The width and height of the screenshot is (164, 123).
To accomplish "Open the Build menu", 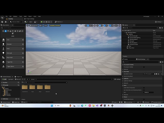I will tap(25, 16).
